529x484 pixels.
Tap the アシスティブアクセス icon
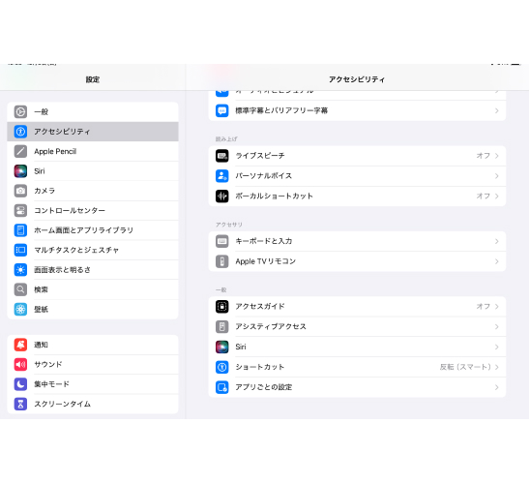[x=222, y=326]
